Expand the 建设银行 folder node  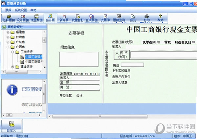(x=12, y=67)
